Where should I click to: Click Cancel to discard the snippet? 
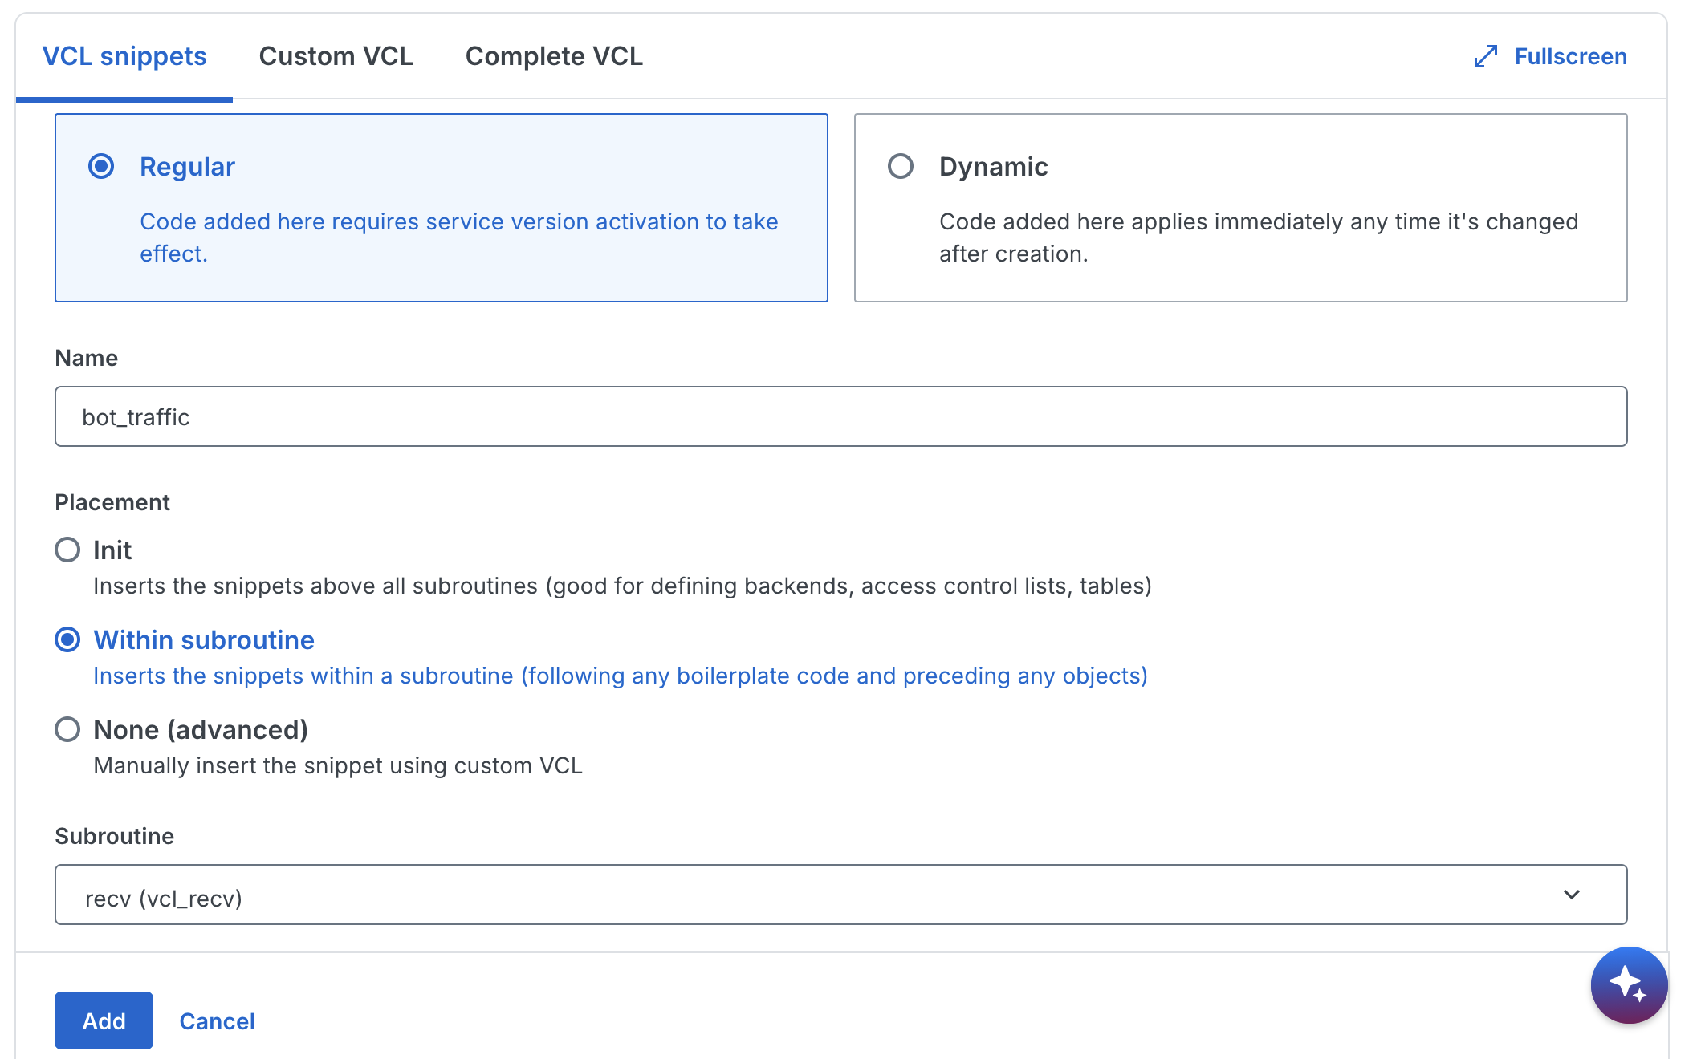click(x=217, y=1020)
